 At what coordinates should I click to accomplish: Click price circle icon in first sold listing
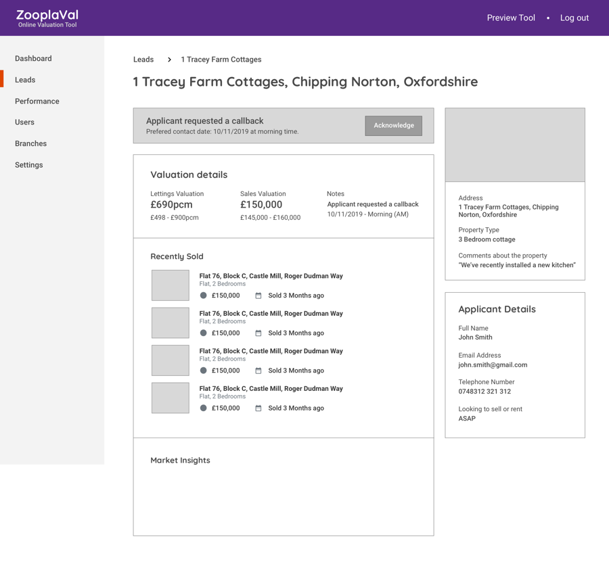pyautogui.click(x=203, y=296)
